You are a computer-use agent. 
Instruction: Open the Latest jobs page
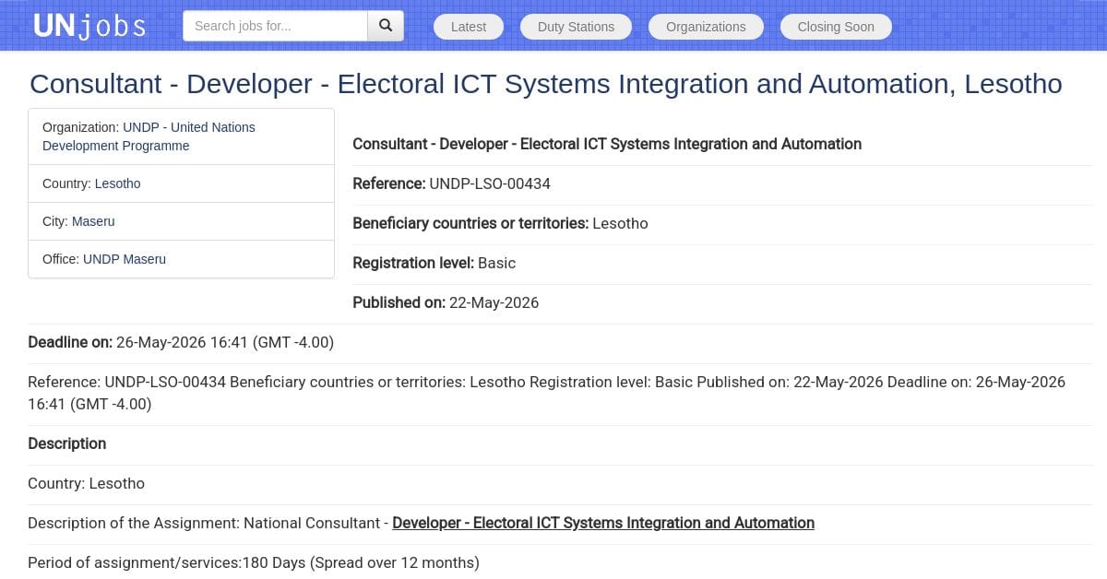point(469,27)
